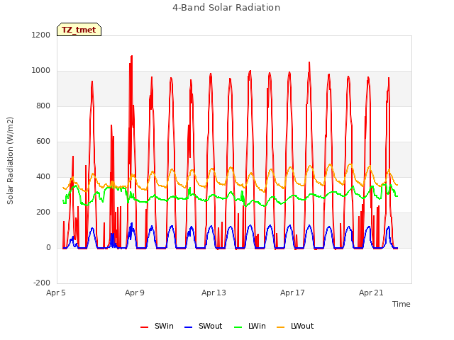Click the 800 y-axis tick label
The width and height of the screenshot is (454, 340).
(43, 106)
